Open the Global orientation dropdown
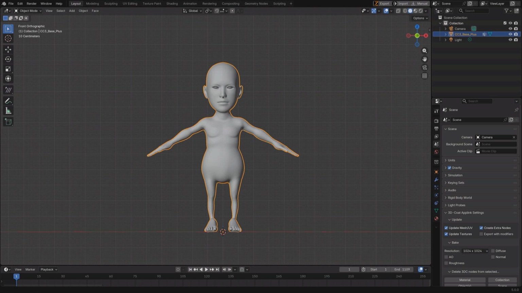 pyautogui.click(x=192, y=11)
